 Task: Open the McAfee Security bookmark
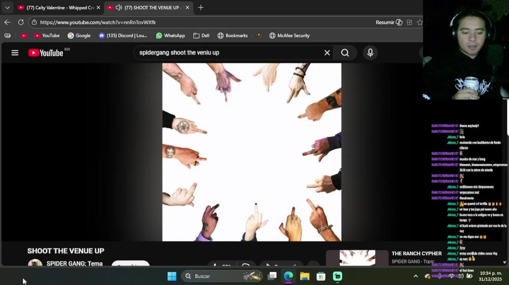pyautogui.click(x=290, y=36)
